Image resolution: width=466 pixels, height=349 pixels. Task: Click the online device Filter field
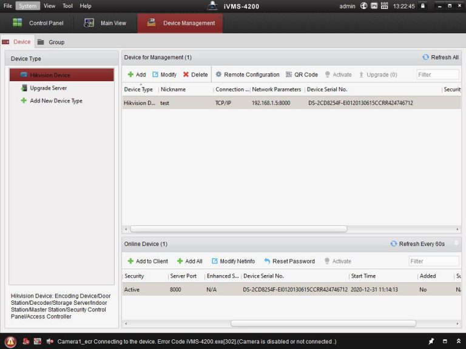tap(434, 261)
